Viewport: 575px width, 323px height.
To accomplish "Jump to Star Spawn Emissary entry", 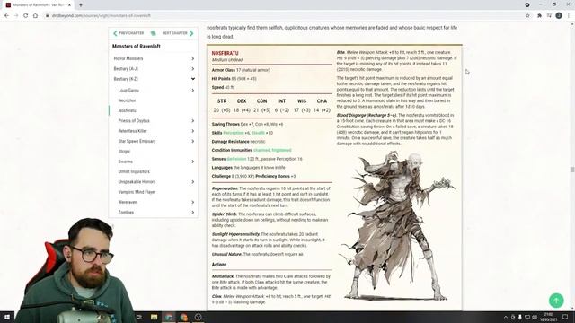I will click(x=137, y=141).
